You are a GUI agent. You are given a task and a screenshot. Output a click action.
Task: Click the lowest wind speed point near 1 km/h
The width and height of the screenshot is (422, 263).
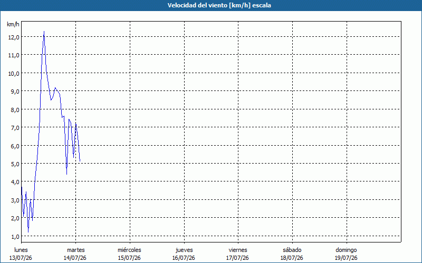point(28,232)
